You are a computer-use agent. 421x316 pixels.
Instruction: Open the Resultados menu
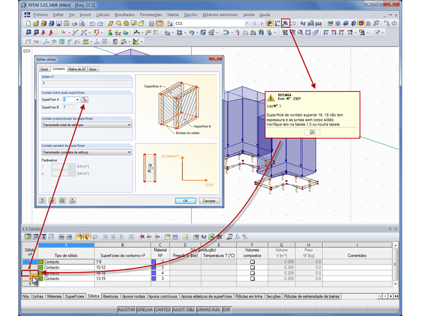pyautogui.click(x=125, y=15)
